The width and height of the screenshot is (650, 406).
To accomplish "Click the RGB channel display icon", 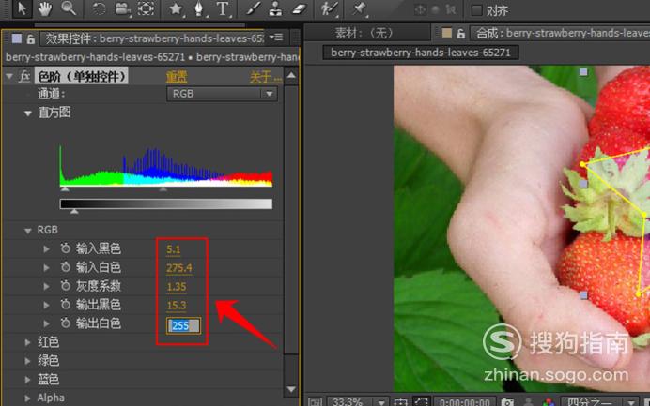I will (x=549, y=402).
